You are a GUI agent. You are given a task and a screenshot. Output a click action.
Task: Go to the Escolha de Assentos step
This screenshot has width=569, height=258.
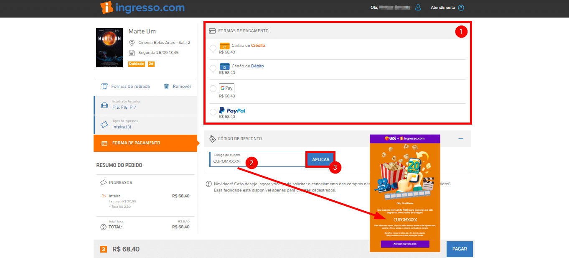pyautogui.click(x=145, y=105)
